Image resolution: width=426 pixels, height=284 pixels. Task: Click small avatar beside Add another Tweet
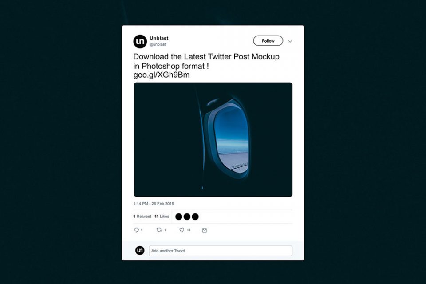tap(140, 250)
